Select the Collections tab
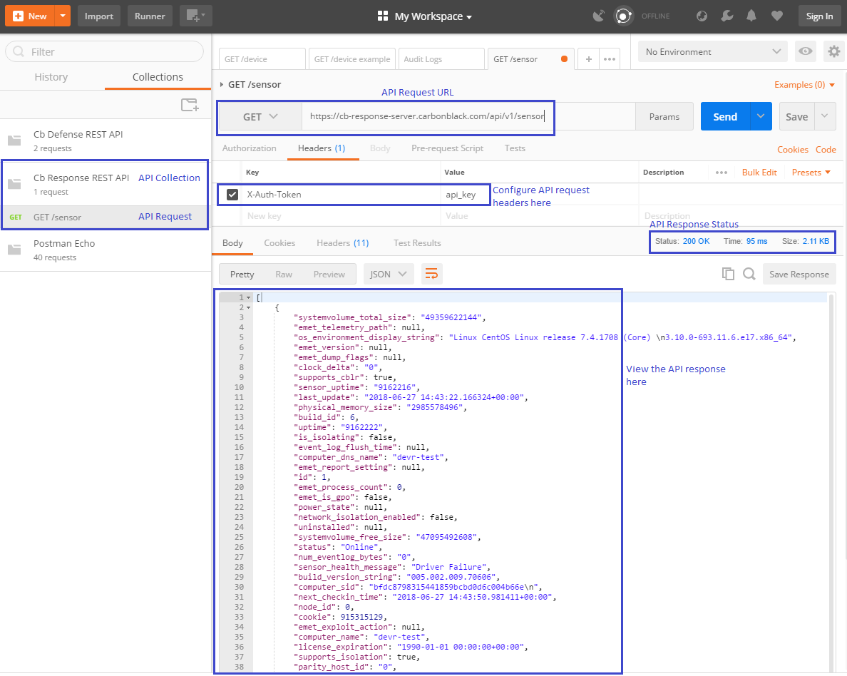Image resolution: width=847 pixels, height=676 pixels. pyautogui.click(x=158, y=77)
